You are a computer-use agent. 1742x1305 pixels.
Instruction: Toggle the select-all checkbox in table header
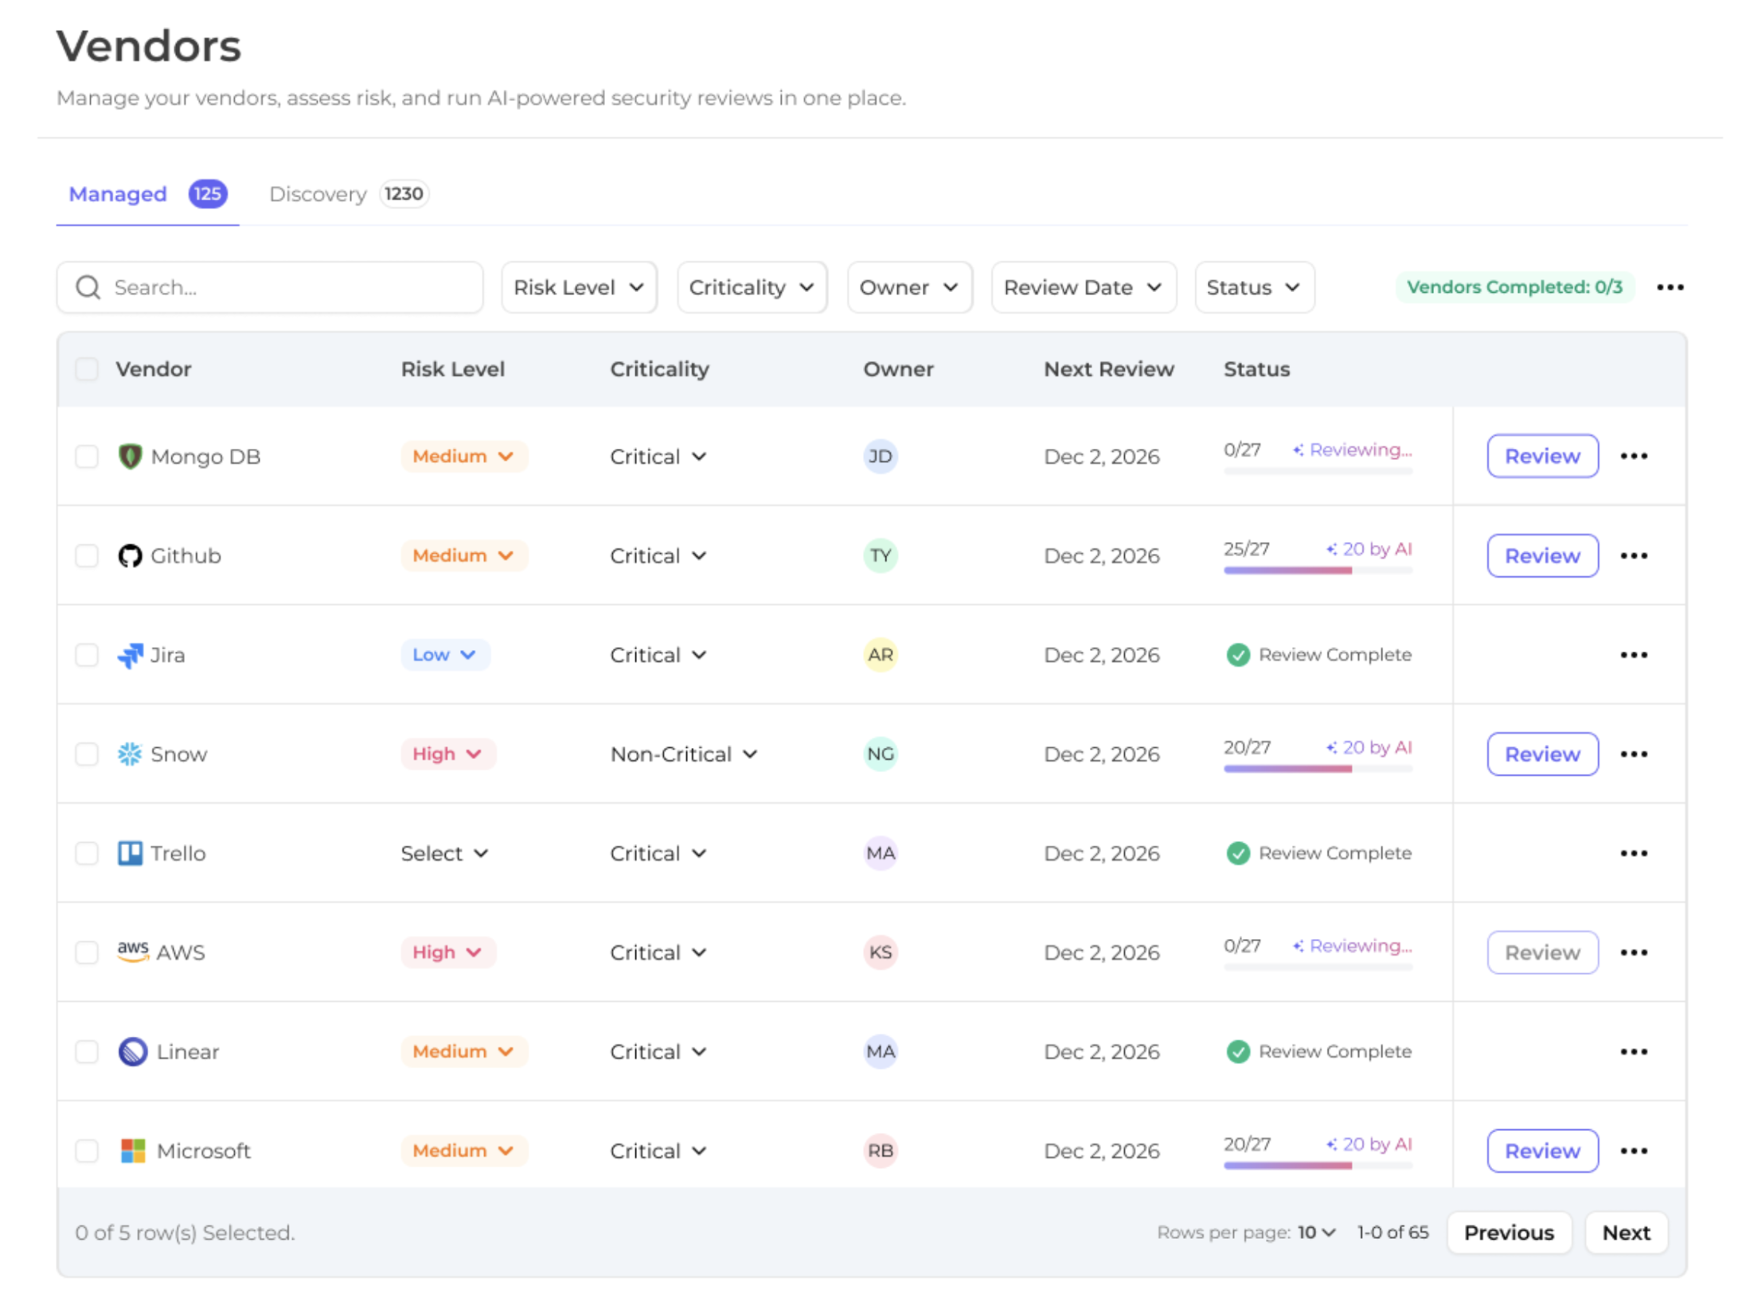(x=87, y=368)
